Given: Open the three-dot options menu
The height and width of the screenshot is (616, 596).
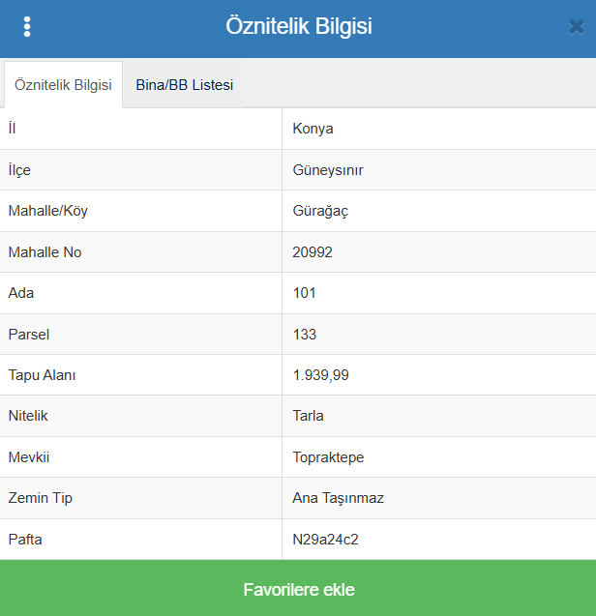Looking at the screenshot, I should [27, 27].
